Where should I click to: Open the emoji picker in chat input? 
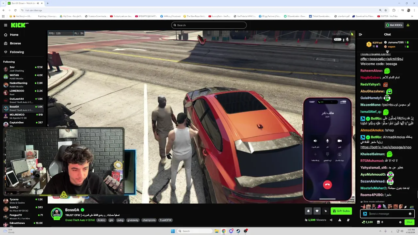[410, 214]
